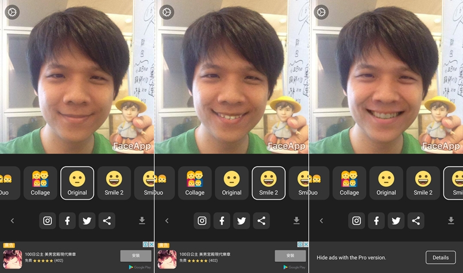The width and height of the screenshot is (463, 273).
Task: Select the highlighted Smile filter in right screenshot
Action: click(453, 183)
